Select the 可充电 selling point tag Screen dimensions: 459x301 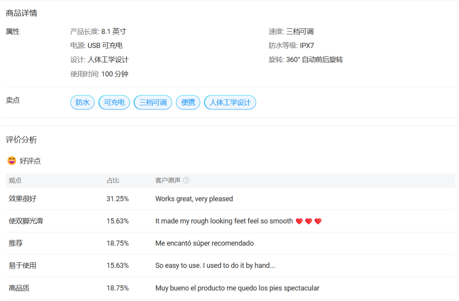pos(114,103)
